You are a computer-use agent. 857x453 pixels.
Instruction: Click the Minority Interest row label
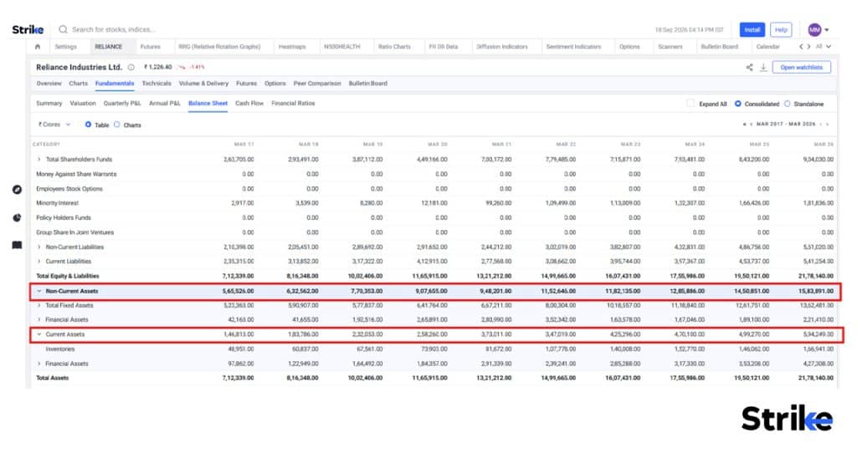[x=58, y=203]
